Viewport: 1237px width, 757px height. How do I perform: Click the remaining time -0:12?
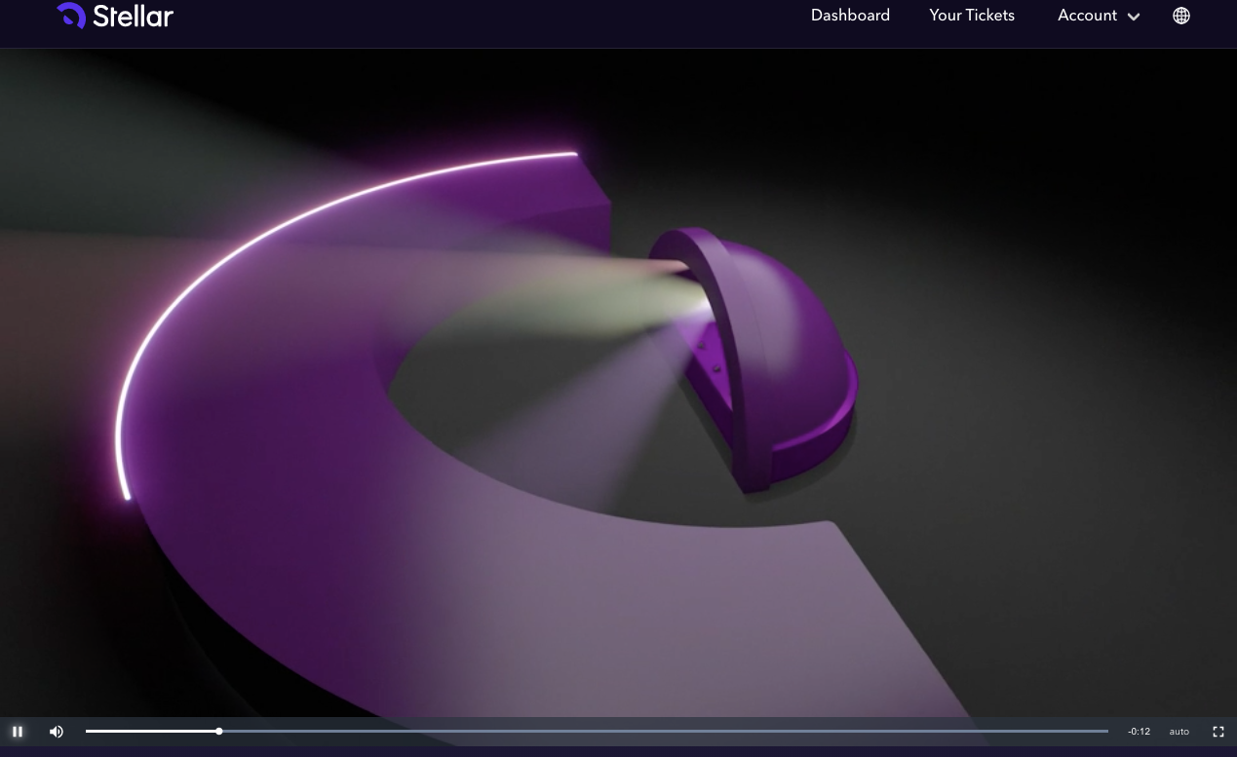(1139, 732)
